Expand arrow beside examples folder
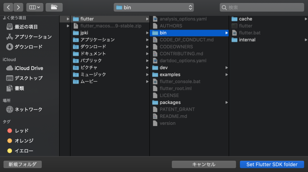 tap(226, 74)
